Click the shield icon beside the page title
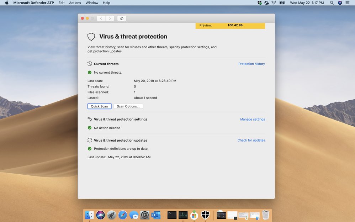The width and height of the screenshot is (355, 222). tap(91, 36)
